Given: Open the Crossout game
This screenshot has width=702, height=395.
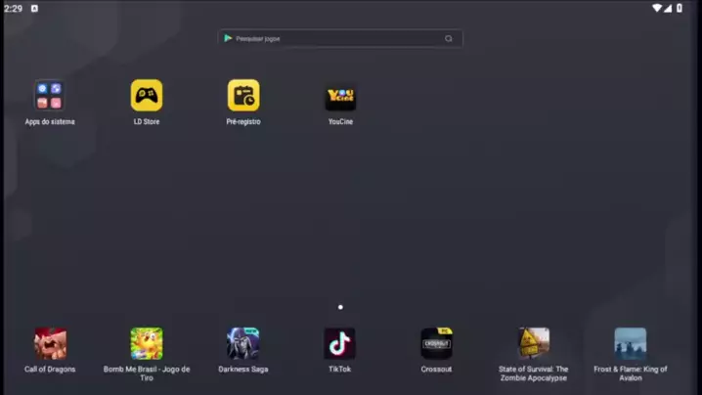Looking at the screenshot, I should tap(436, 344).
